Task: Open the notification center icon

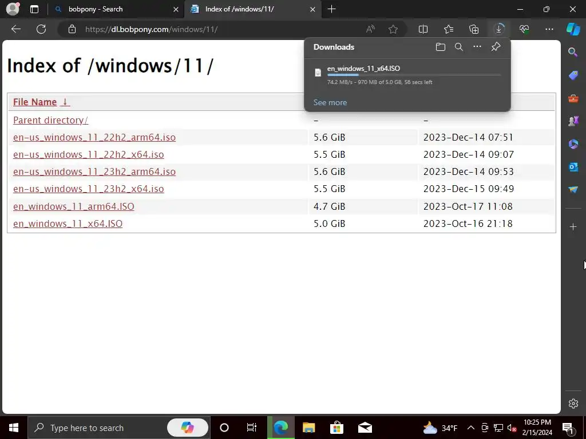Action: (x=568, y=428)
